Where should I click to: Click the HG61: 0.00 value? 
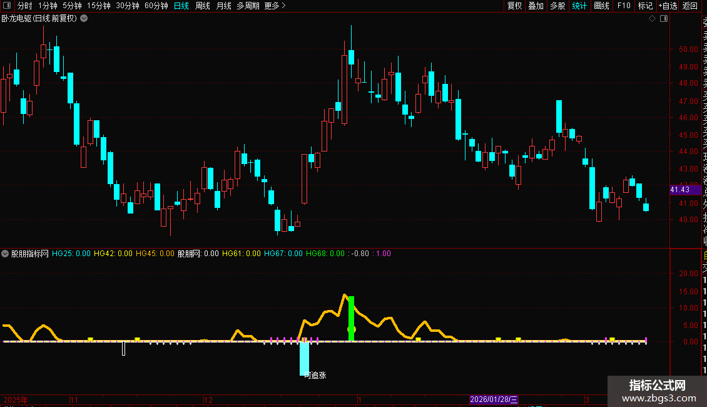242,254
